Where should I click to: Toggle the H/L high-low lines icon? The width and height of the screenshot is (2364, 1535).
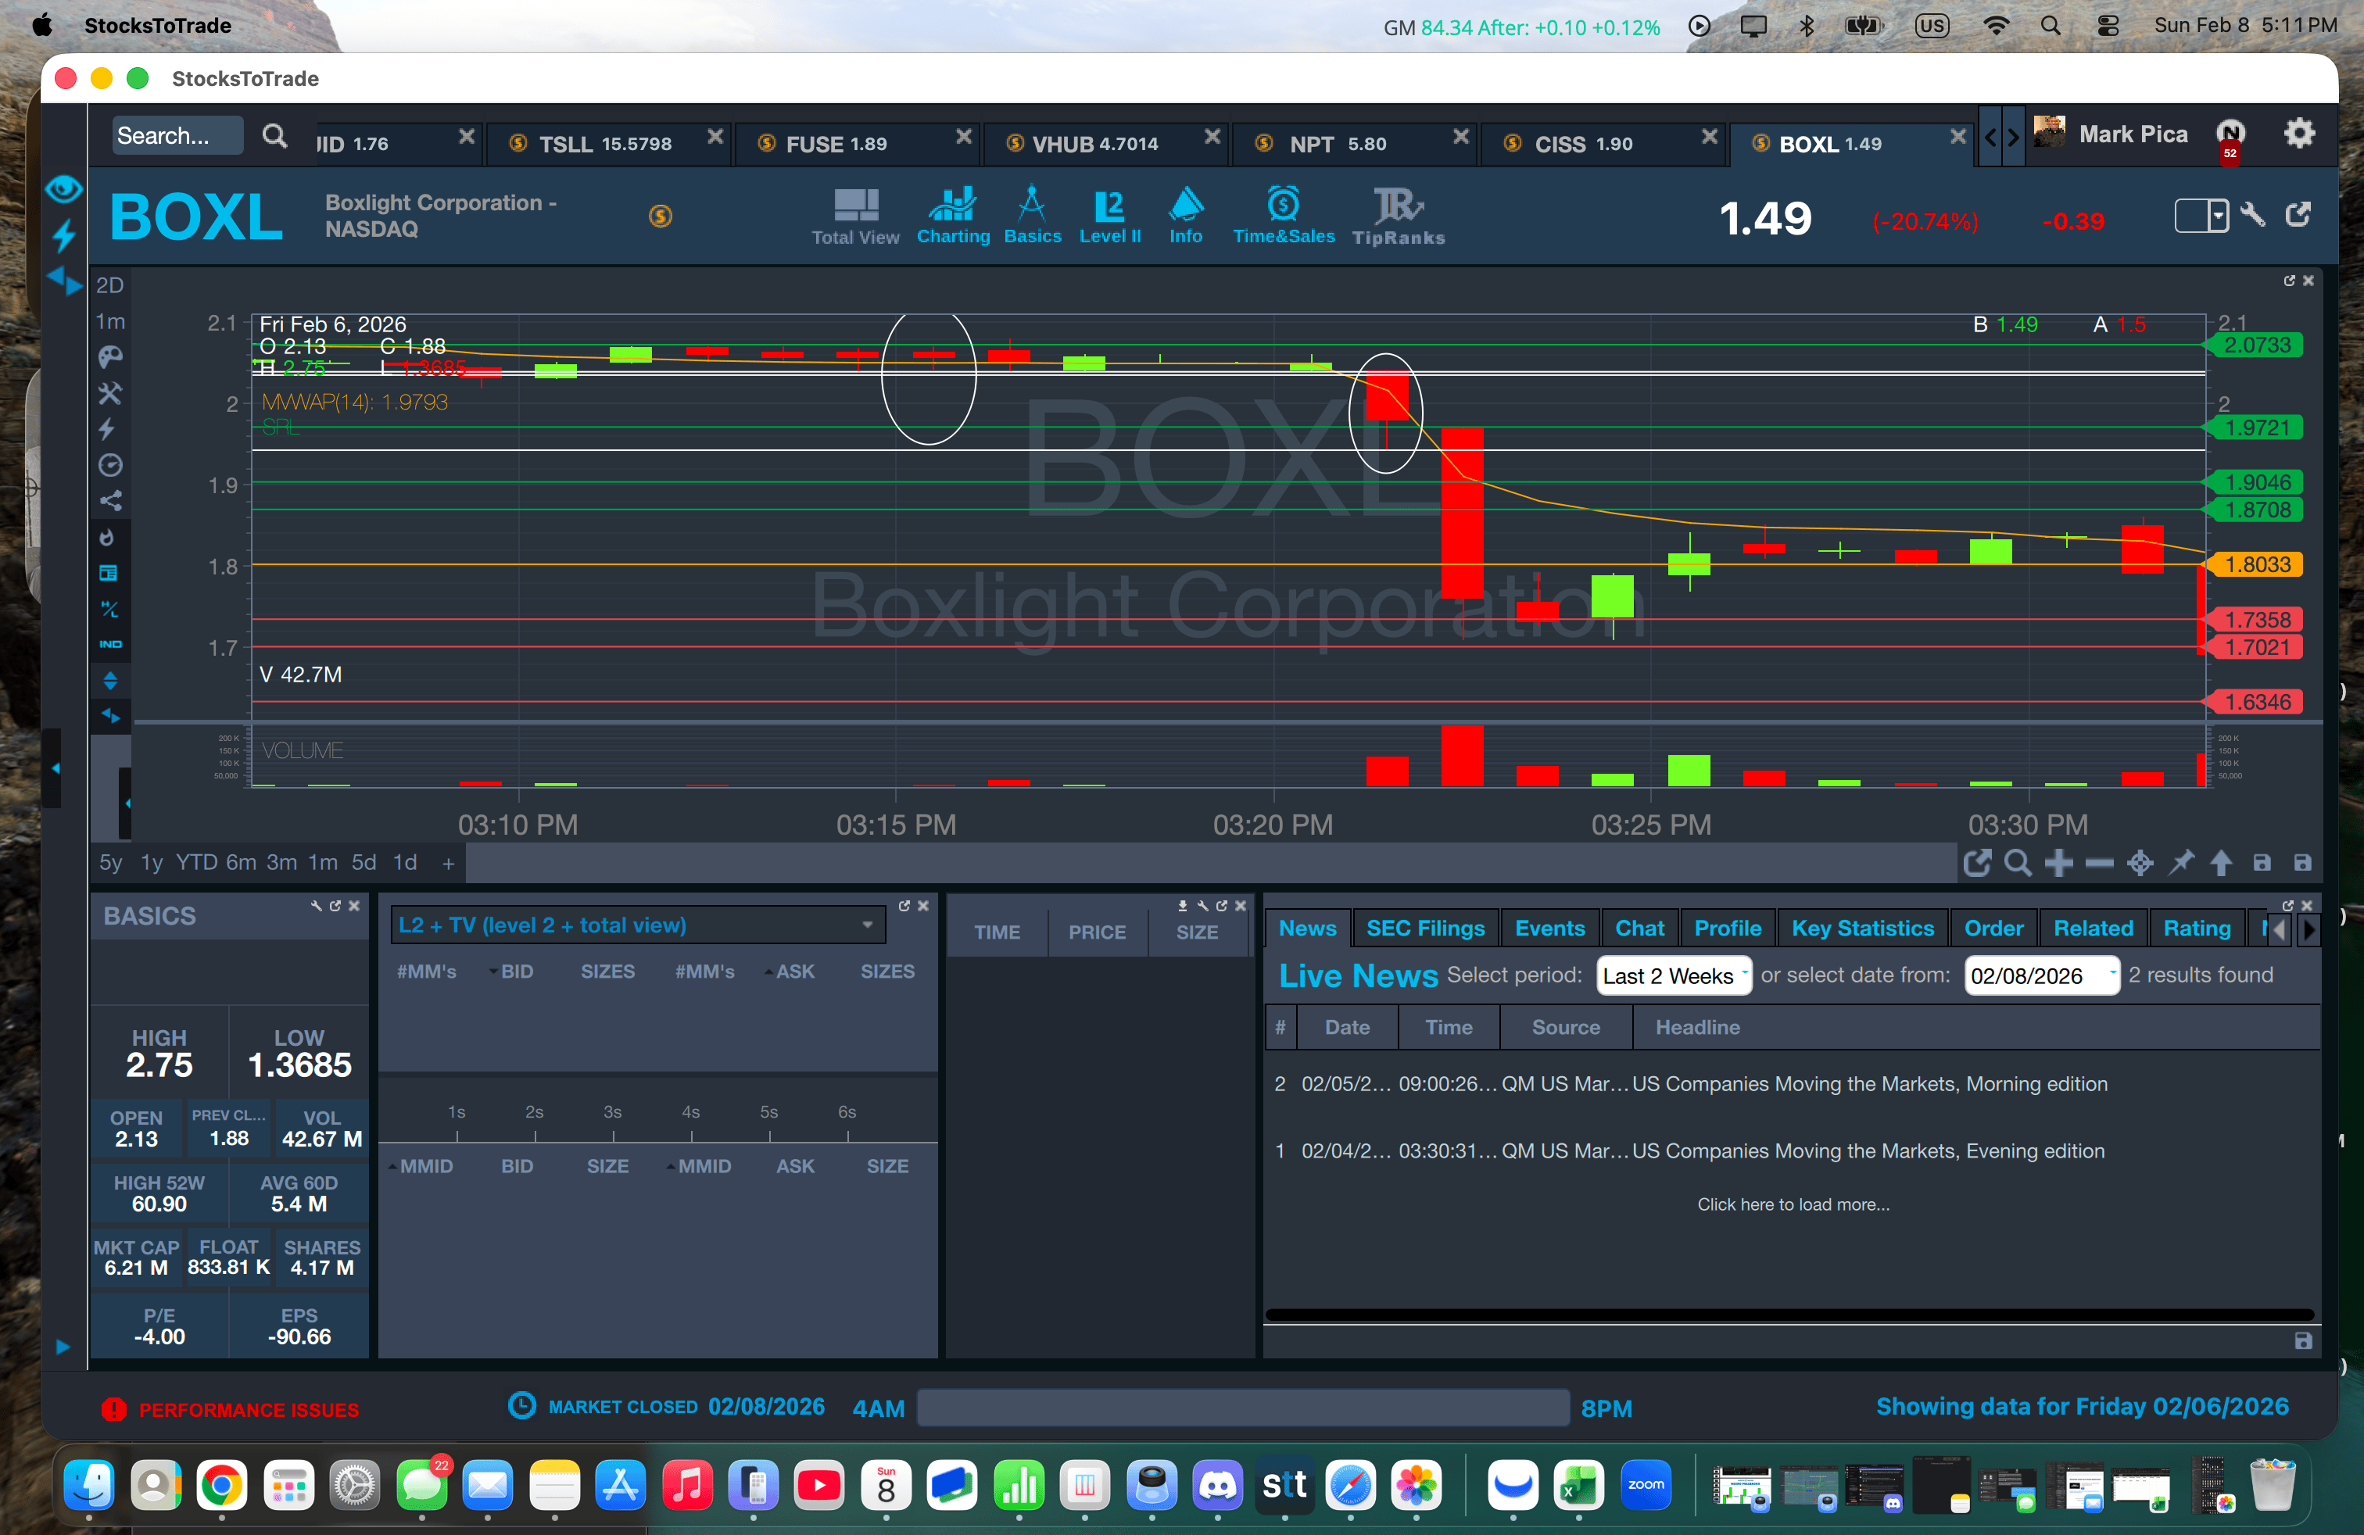(110, 609)
